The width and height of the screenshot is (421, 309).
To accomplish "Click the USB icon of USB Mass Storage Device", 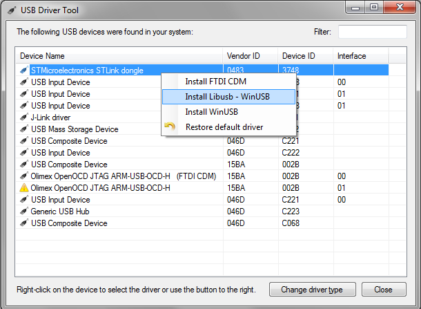I will click(x=24, y=129).
